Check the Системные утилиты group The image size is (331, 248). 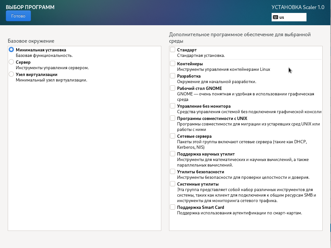(173, 183)
